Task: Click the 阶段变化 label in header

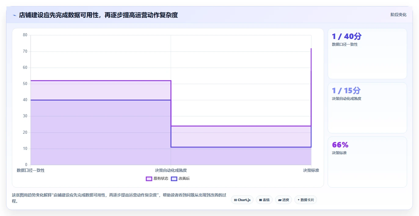Action: point(399,15)
